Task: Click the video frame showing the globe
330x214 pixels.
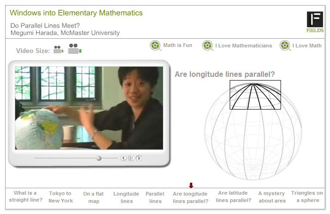Action: 89,108
